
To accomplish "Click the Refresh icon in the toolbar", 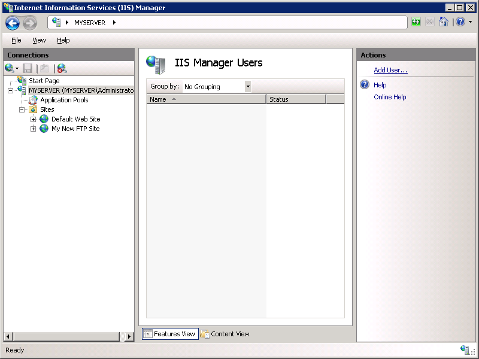I will coord(415,22).
